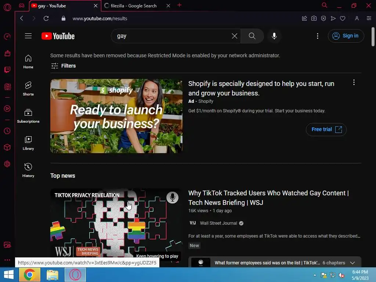Clear the YouTube search box with X
376x282 pixels.
pos(235,36)
